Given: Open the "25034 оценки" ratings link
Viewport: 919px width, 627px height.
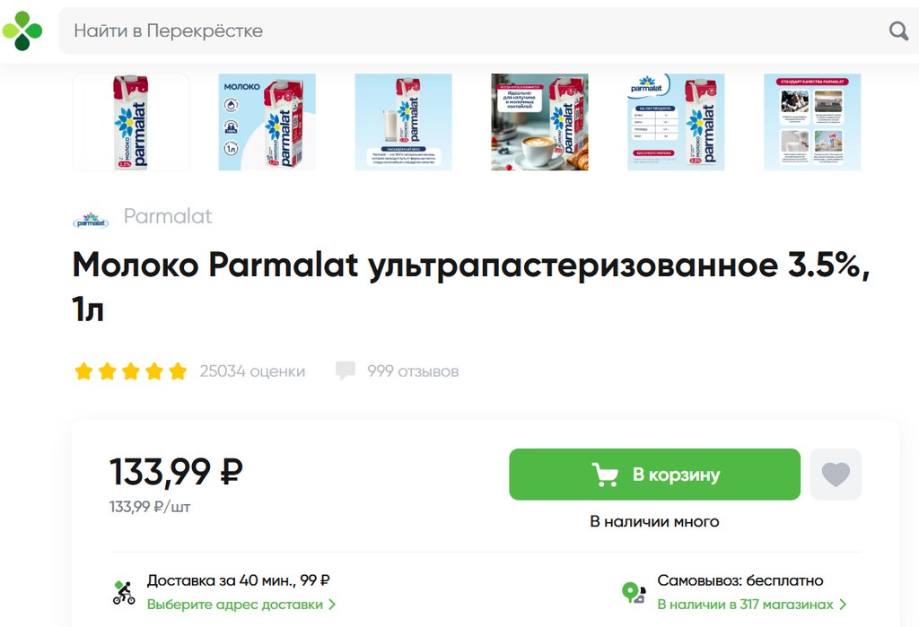Looking at the screenshot, I should tap(252, 370).
